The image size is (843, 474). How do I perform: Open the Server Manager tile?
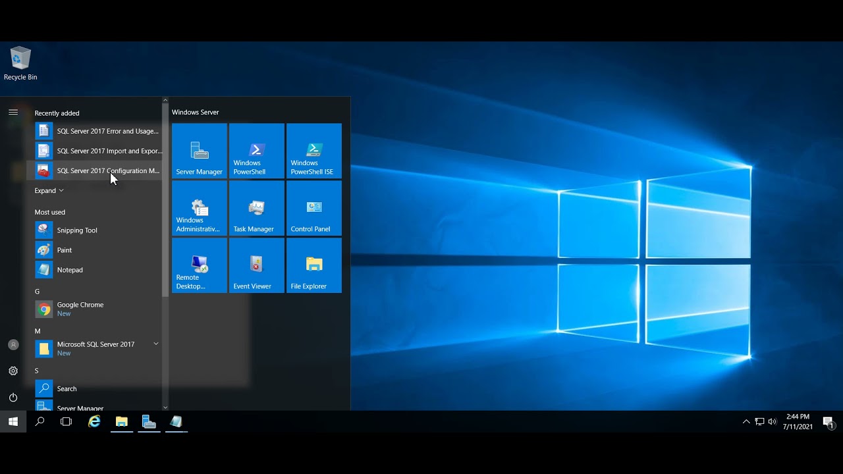(x=199, y=151)
